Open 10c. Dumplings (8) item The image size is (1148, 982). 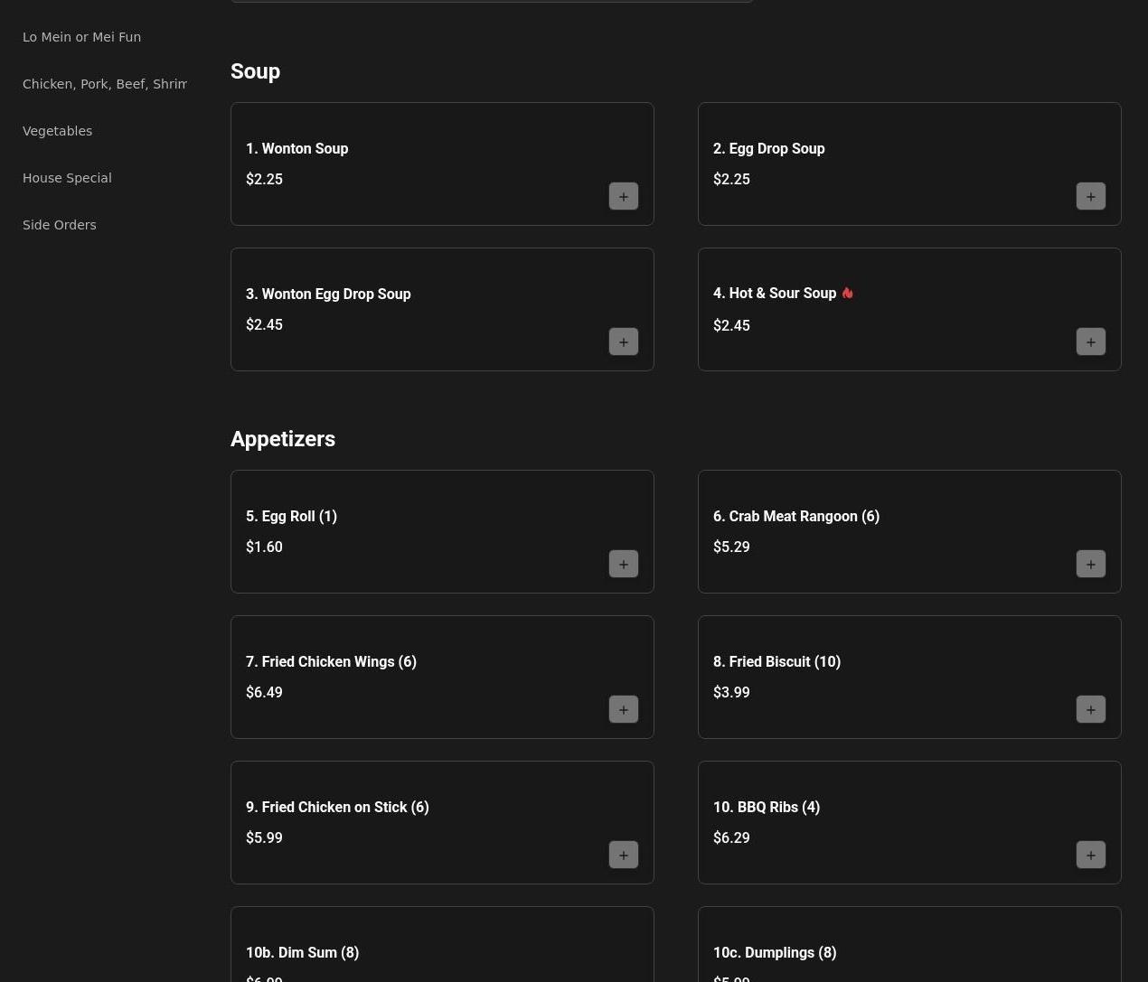coord(775,952)
